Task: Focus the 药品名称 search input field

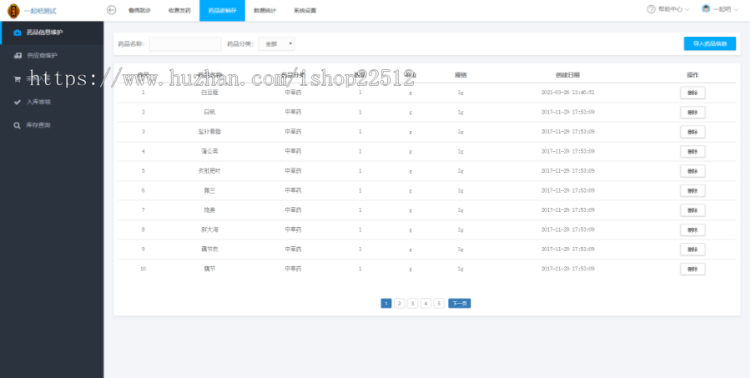Action: (184, 43)
